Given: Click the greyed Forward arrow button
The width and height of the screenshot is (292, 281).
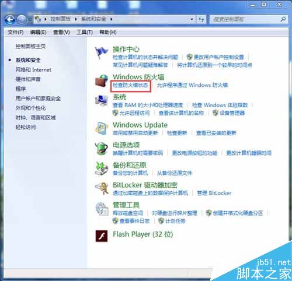Looking at the screenshot, I should [22, 19].
